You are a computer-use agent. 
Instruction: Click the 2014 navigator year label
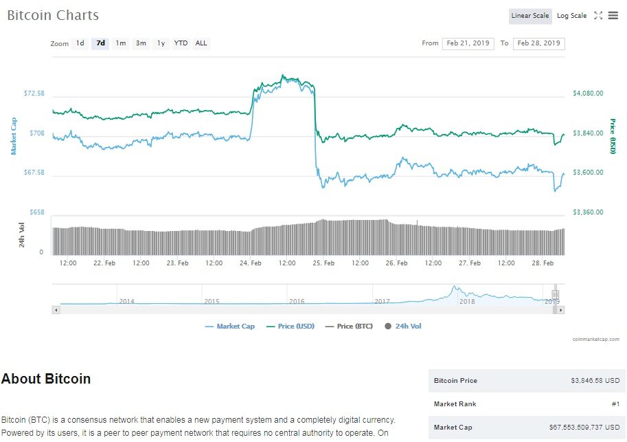coord(127,301)
